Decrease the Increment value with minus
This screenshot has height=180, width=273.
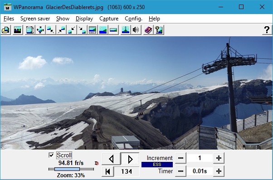point(180,158)
